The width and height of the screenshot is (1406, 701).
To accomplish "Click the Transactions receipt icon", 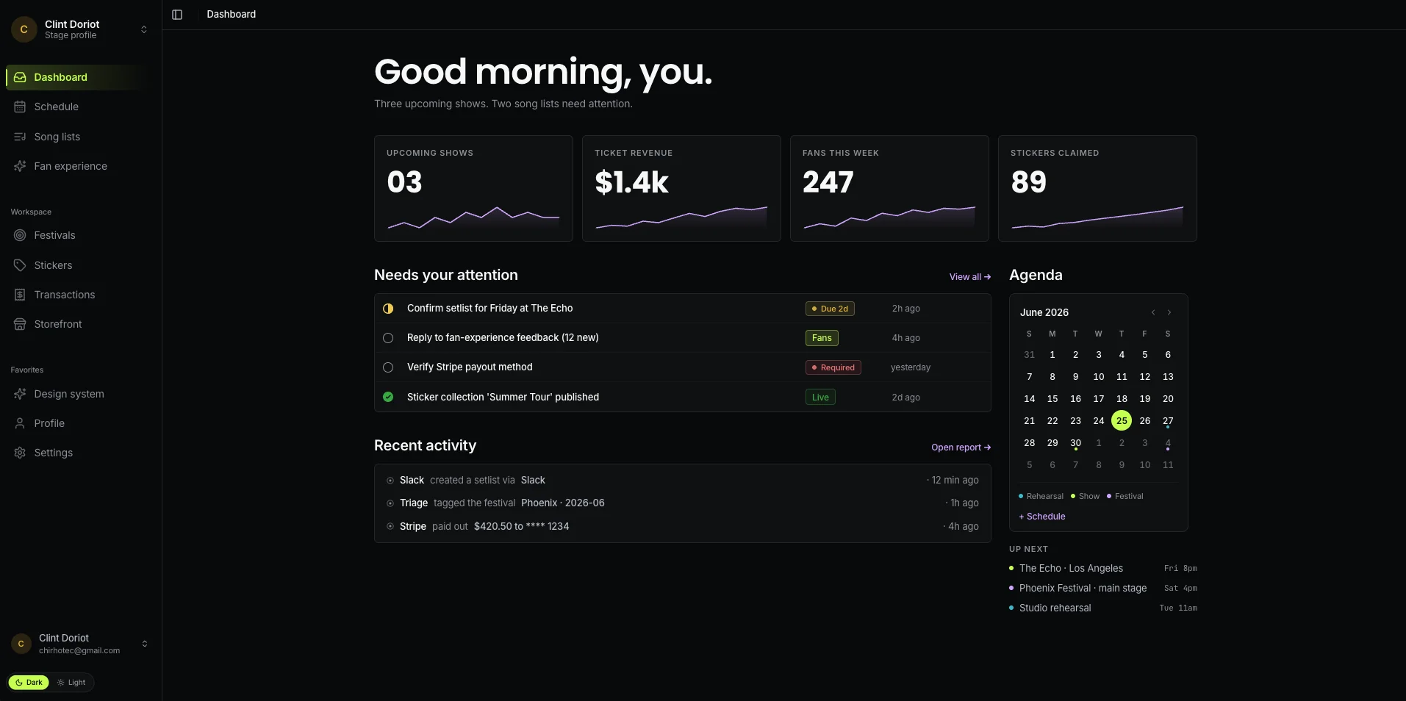I will point(20,295).
